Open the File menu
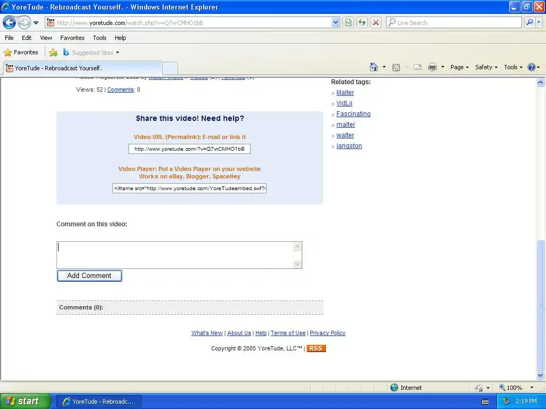The image size is (546, 409). point(10,38)
